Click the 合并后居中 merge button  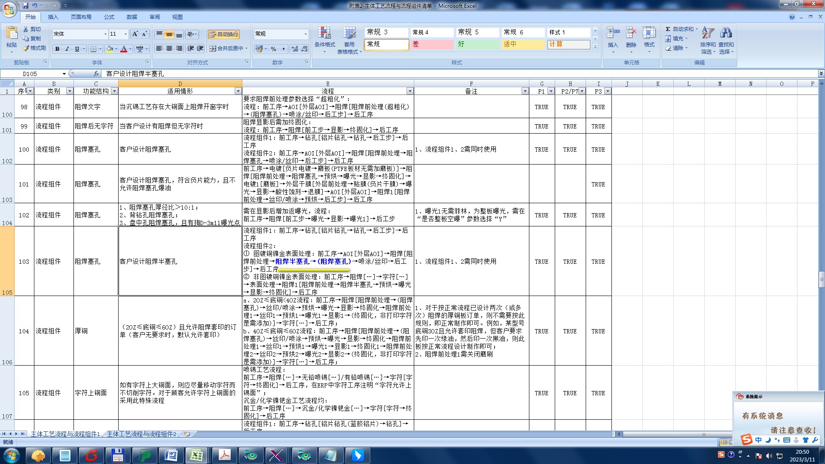click(x=228, y=49)
